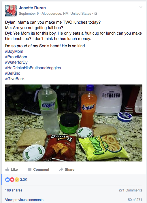Click the sad face reaction icon
Screen dimensions: 147x203
click(17, 180)
